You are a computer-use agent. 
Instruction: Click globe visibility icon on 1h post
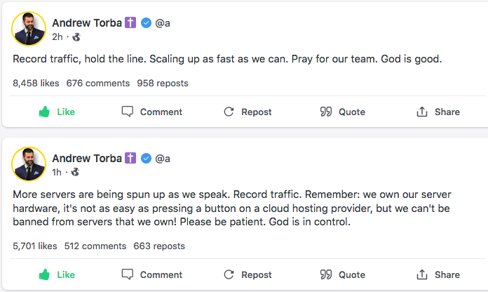tap(75, 172)
